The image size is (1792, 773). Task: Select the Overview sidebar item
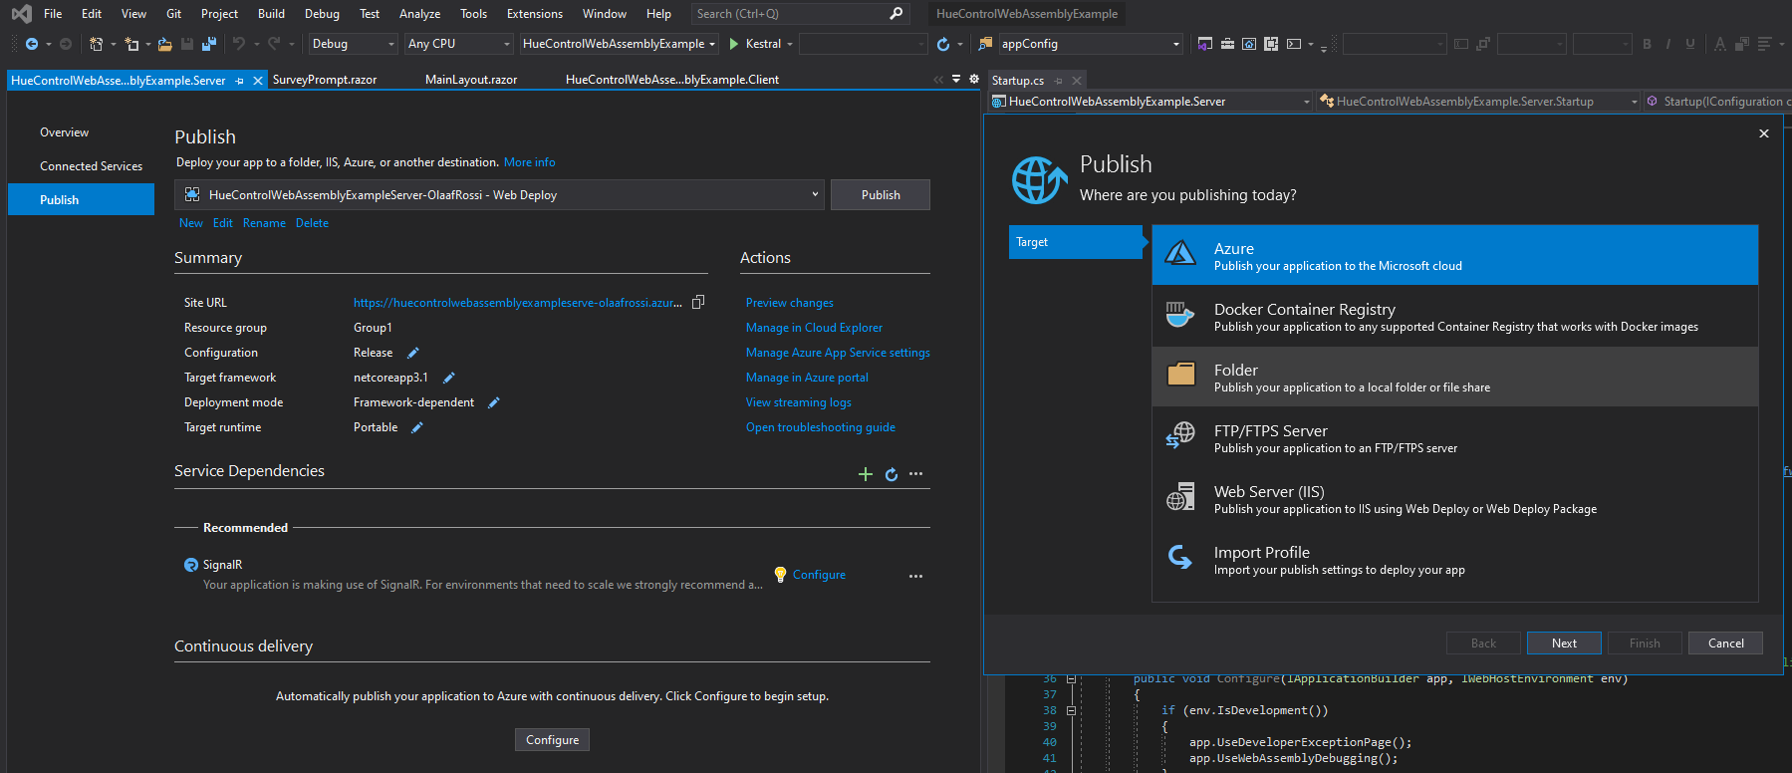(x=64, y=132)
